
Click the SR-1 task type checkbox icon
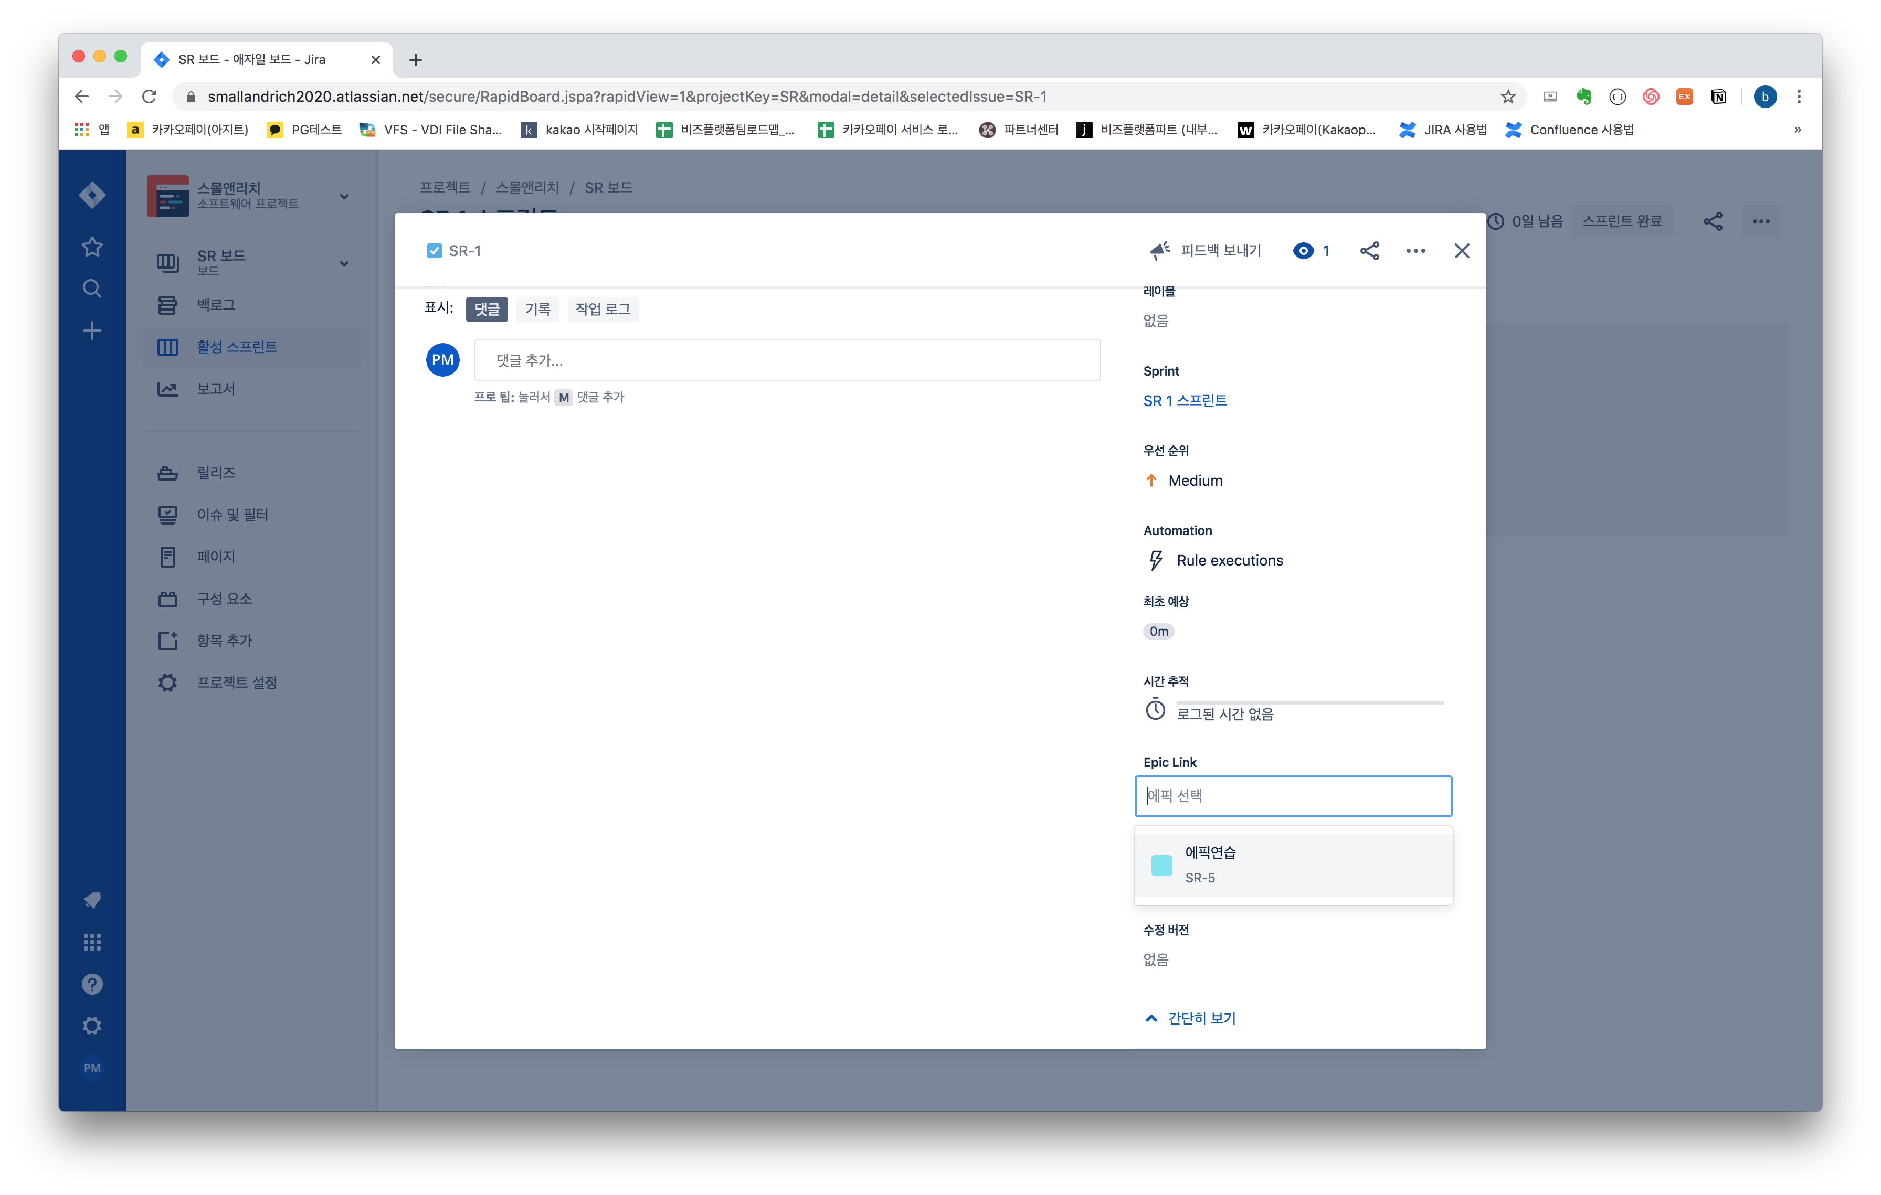(x=435, y=251)
